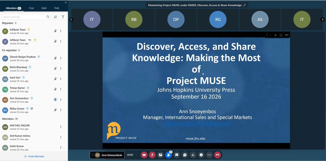Click drag handle beside Ann Snoeyenbos label
This screenshot has width=326, height=161.
93,155
